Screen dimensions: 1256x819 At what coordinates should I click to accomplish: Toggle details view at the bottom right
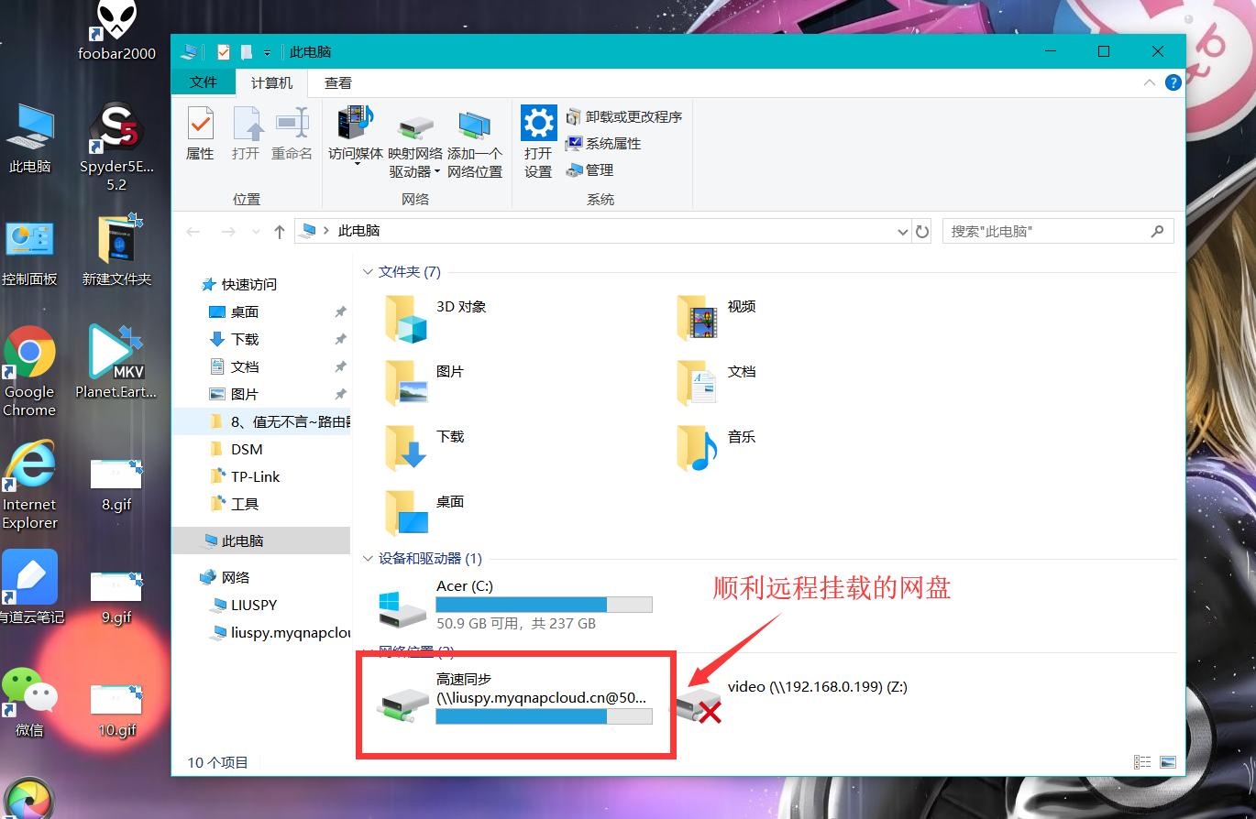point(1142,761)
